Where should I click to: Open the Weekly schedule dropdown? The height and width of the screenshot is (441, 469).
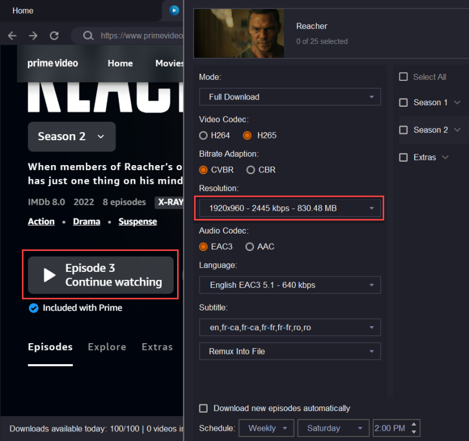[x=266, y=428]
